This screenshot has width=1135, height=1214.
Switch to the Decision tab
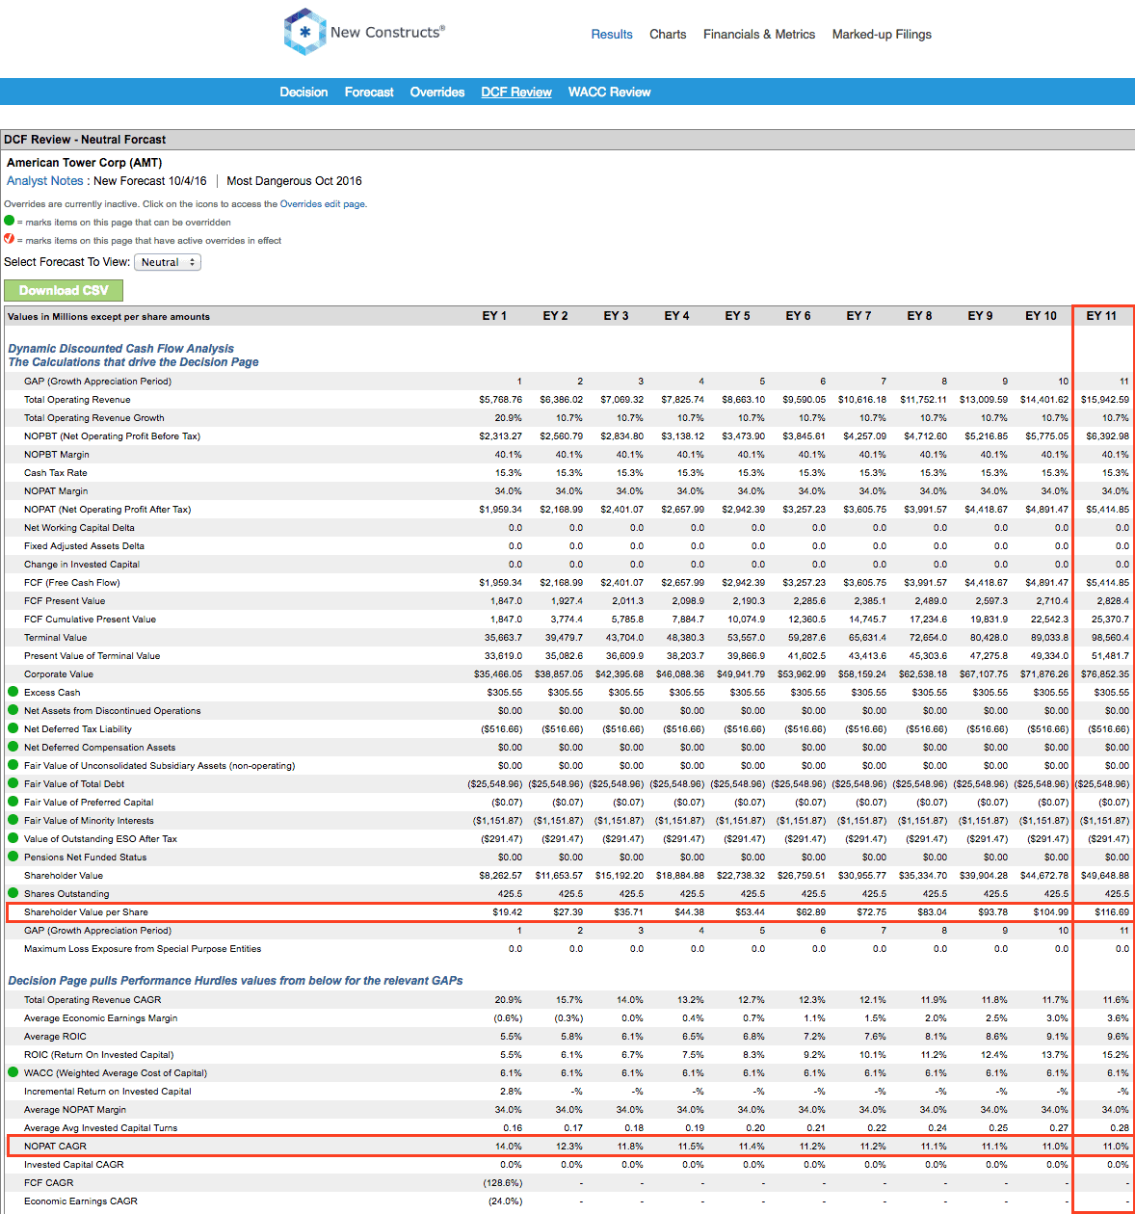tap(304, 92)
